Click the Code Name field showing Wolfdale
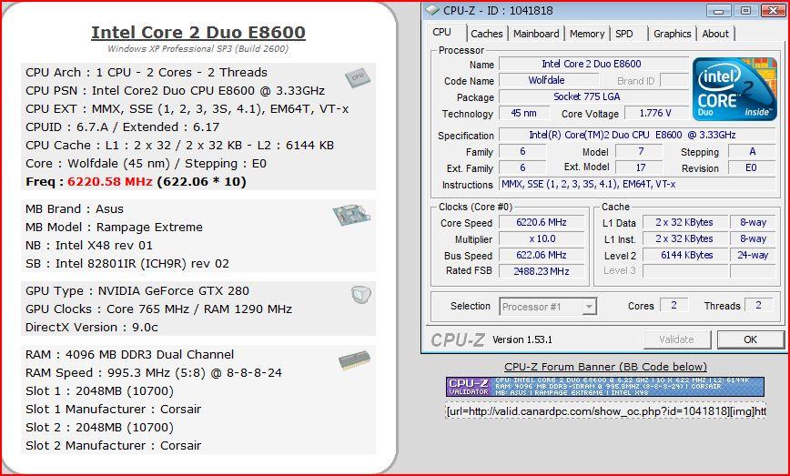This screenshot has width=790, height=476. (x=548, y=80)
